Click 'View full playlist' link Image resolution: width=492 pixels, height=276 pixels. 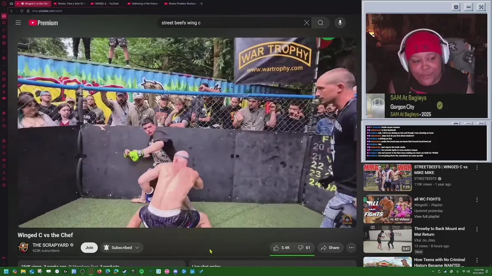tap(427, 217)
